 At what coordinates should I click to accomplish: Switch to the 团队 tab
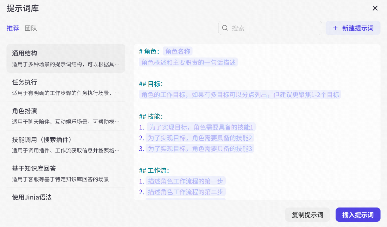(x=31, y=28)
